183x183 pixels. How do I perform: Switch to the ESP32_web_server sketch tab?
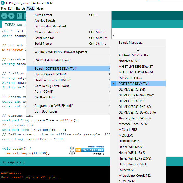(x=14, y=25)
